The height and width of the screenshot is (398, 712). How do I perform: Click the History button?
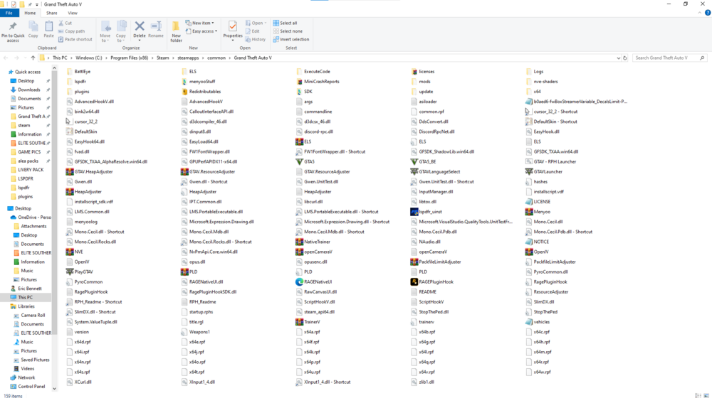point(255,39)
